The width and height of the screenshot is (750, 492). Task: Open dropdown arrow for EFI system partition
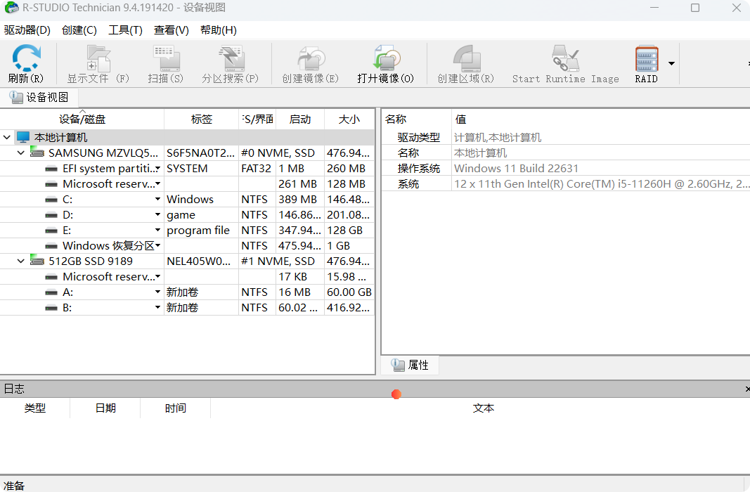coord(157,169)
